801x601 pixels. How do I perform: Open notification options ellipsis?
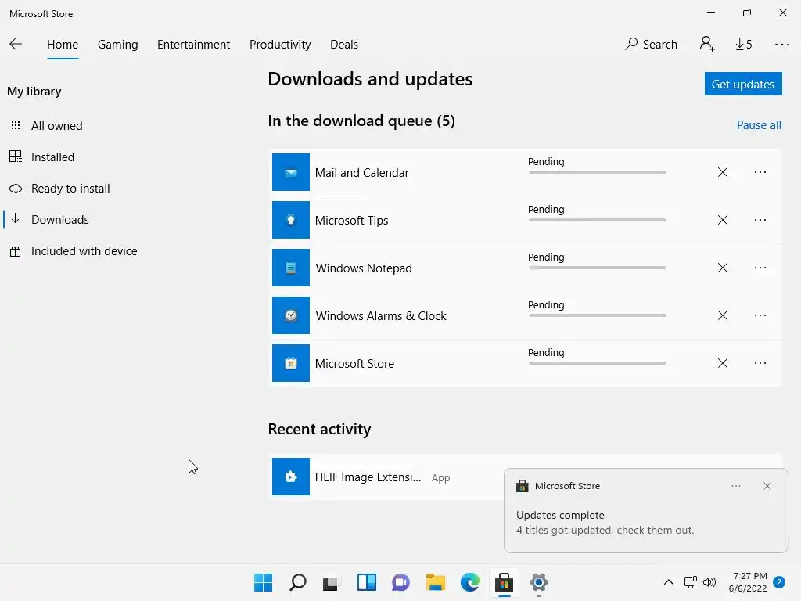735,486
